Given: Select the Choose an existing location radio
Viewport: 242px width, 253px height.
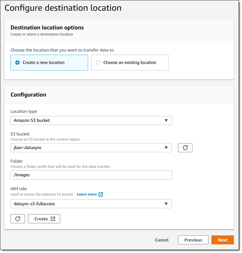Looking at the screenshot, I should (x=98, y=63).
